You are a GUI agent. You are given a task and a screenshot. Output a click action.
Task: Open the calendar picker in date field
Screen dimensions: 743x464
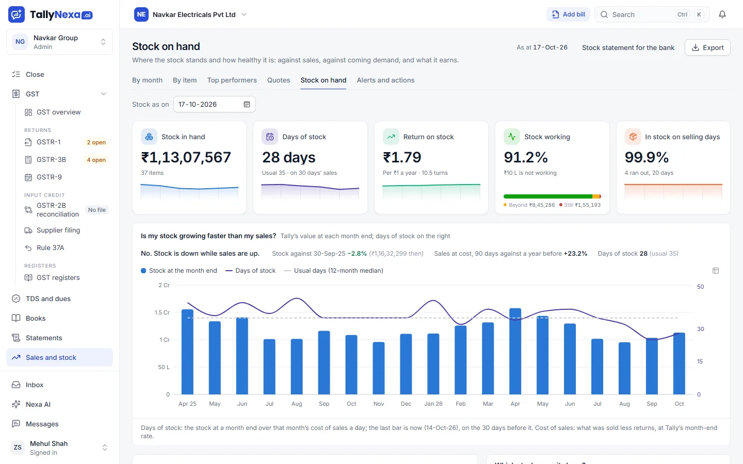tap(247, 104)
